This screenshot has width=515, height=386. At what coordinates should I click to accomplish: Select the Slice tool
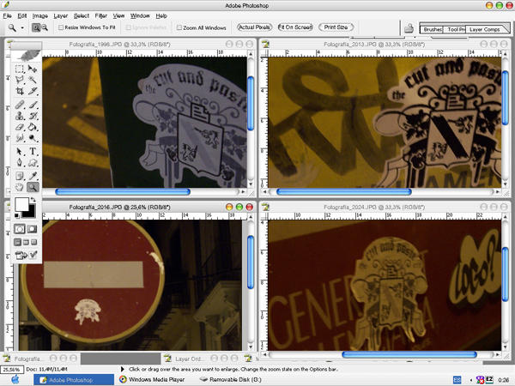click(33, 91)
